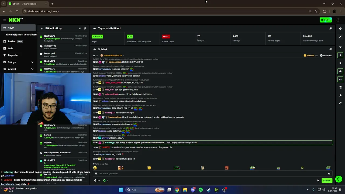
Task: Reload the page
Action: click(x=17, y=11)
